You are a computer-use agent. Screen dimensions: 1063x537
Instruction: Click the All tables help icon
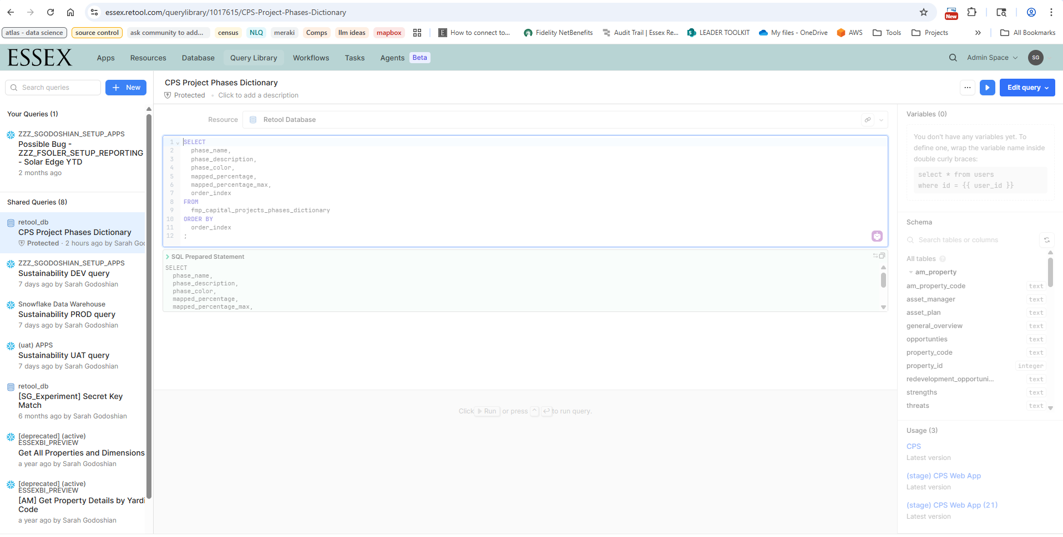(x=943, y=259)
